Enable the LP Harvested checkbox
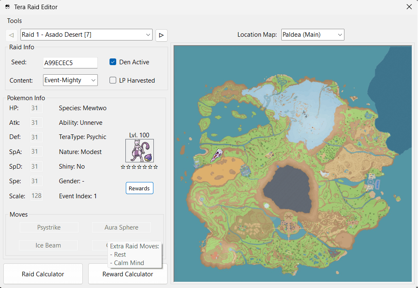The width and height of the screenshot is (418, 288). click(113, 80)
